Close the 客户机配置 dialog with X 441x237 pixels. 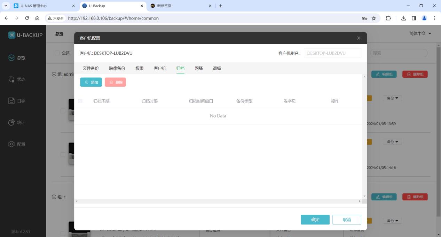tap(359, 38)
